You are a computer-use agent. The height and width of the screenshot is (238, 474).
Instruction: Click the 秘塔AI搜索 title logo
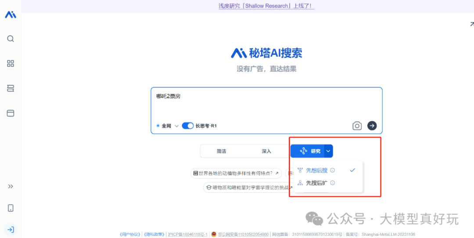pyautogui.click(x=266, y=53)
